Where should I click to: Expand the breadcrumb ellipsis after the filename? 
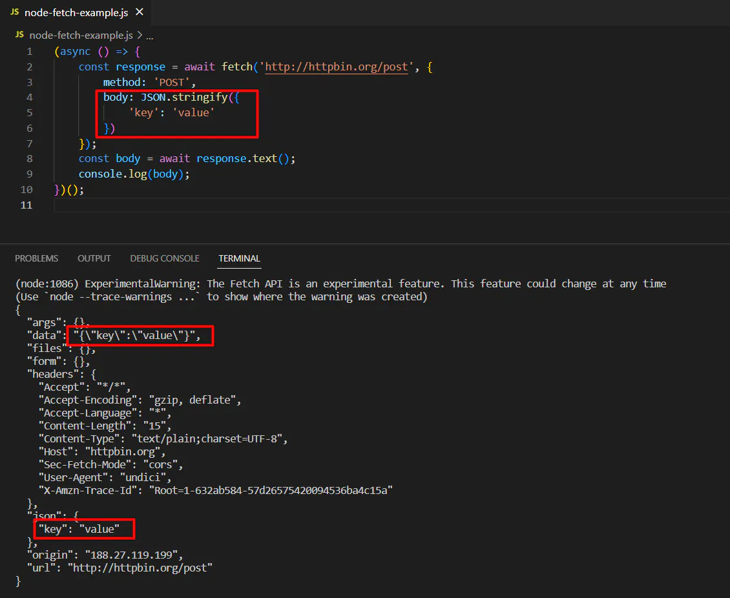pos(149,36)
